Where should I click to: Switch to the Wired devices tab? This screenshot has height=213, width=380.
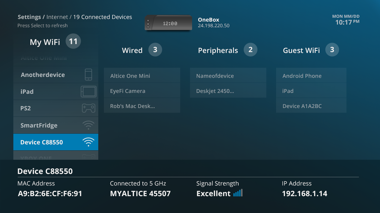132,51
